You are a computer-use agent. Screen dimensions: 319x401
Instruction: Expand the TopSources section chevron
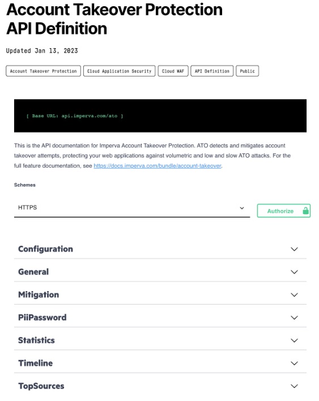[294, 386]
